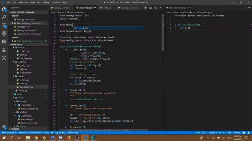This screenshot has width=252, height=141.
Task: Open Windows Start menu
Action: tap(4, 137)
